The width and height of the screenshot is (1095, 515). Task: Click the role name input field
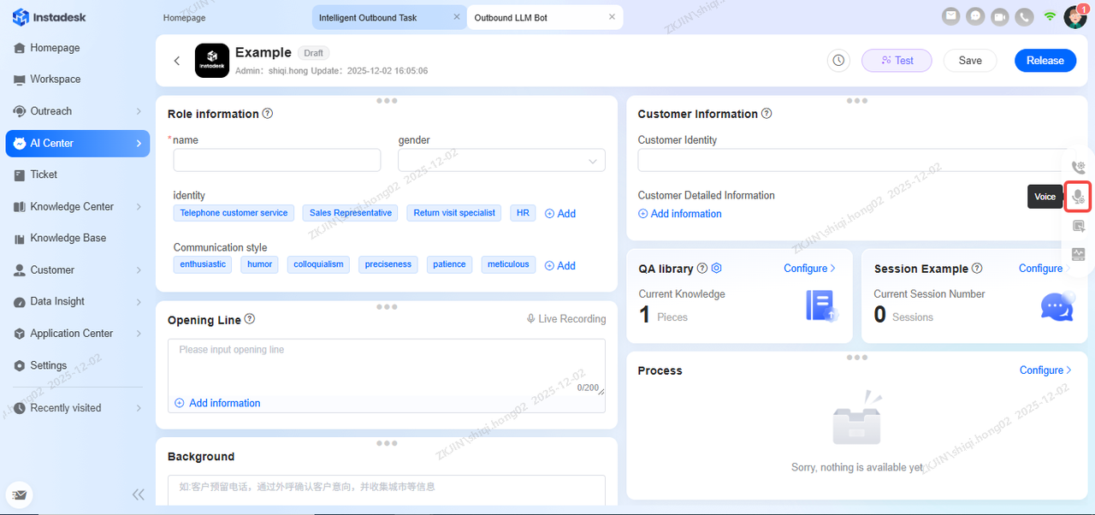coord(276,160)
